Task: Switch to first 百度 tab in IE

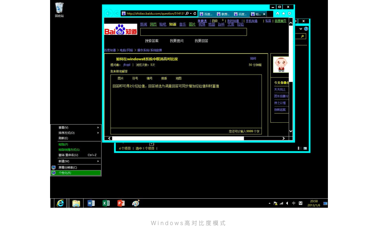Action: pyautogui.click(x=206, y=14)
